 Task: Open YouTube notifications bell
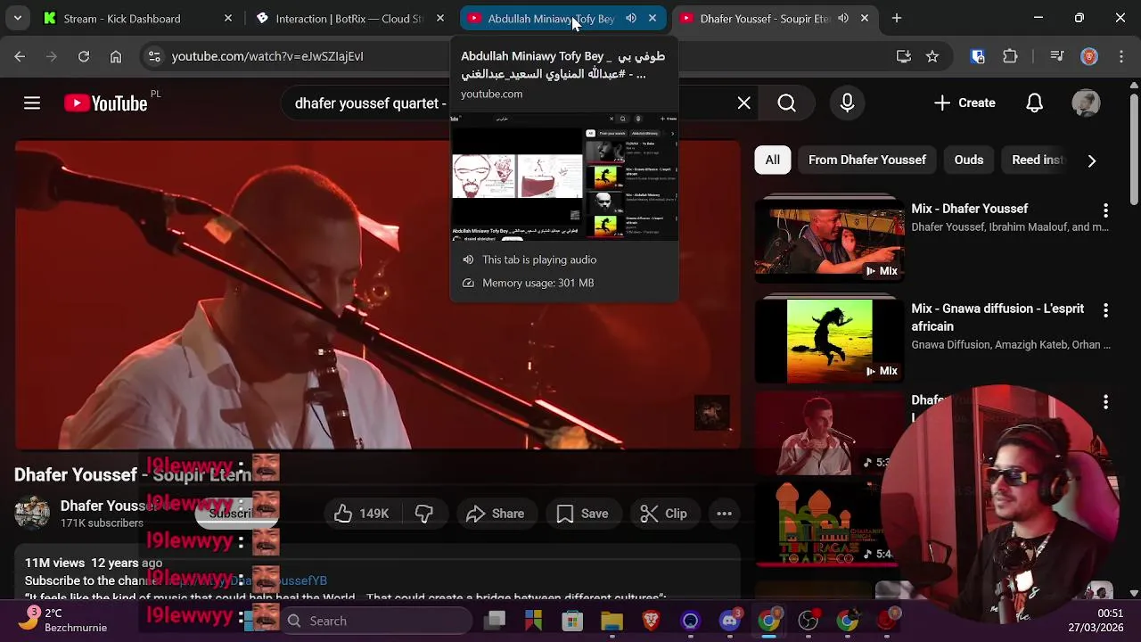point(1034,103)
